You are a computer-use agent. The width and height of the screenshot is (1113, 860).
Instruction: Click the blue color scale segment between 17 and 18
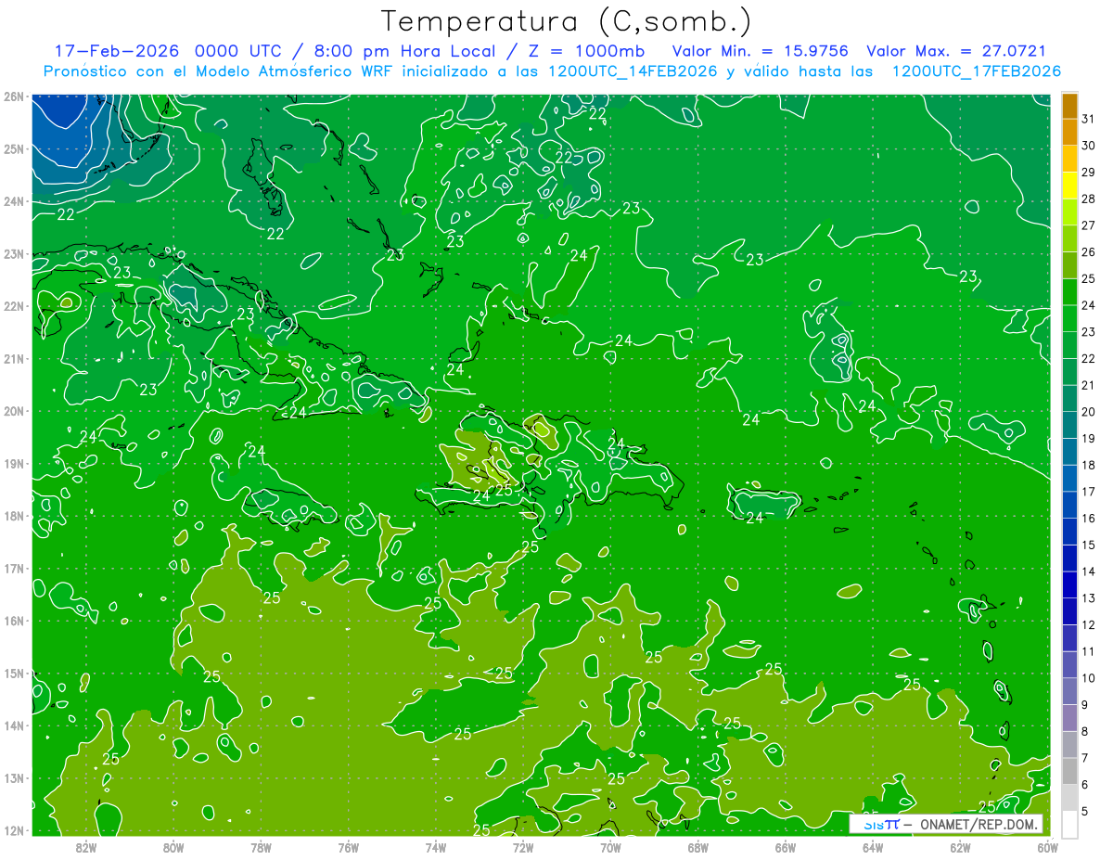coord(1069,479)
